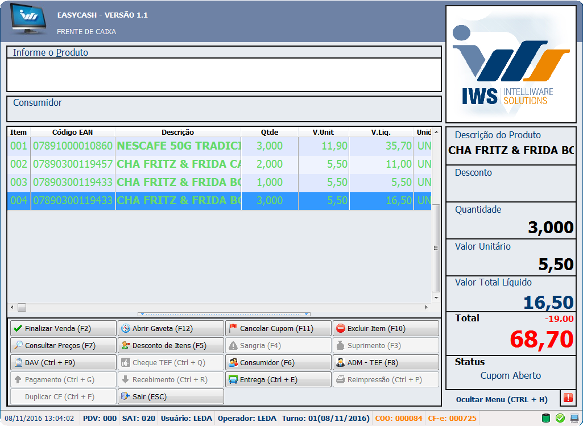Screen dimensions: 583x426
Task: Click the exit door icon on Sair (ESC)
Action: [125, 396]
